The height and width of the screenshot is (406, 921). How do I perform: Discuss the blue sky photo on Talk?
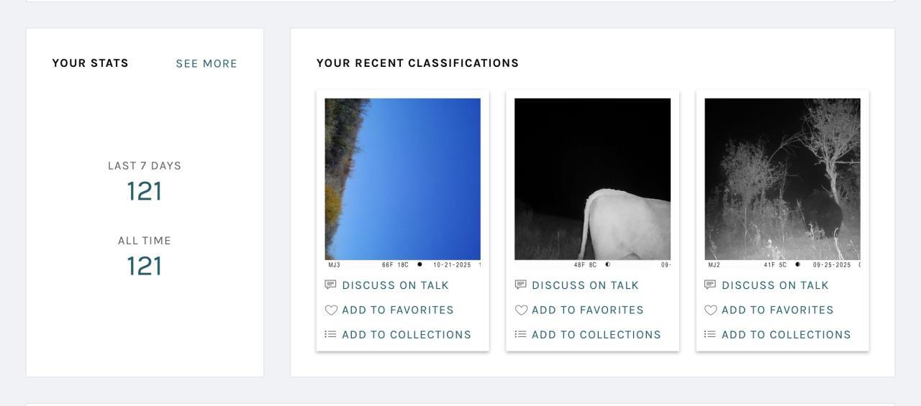395,285
